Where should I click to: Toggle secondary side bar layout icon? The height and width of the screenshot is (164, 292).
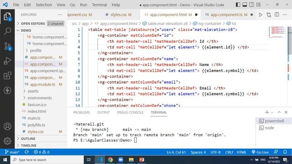(x=251, y=5)
